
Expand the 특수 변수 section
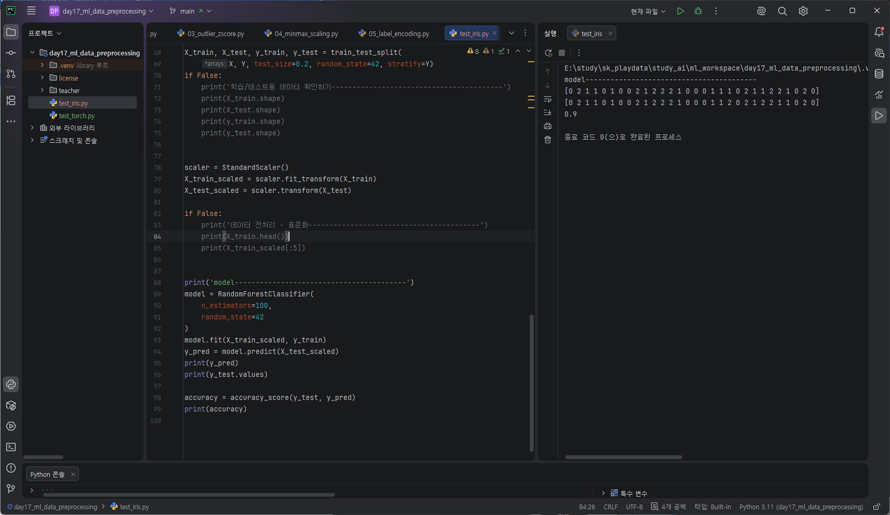pyautogui.click(x=604, y=493)
